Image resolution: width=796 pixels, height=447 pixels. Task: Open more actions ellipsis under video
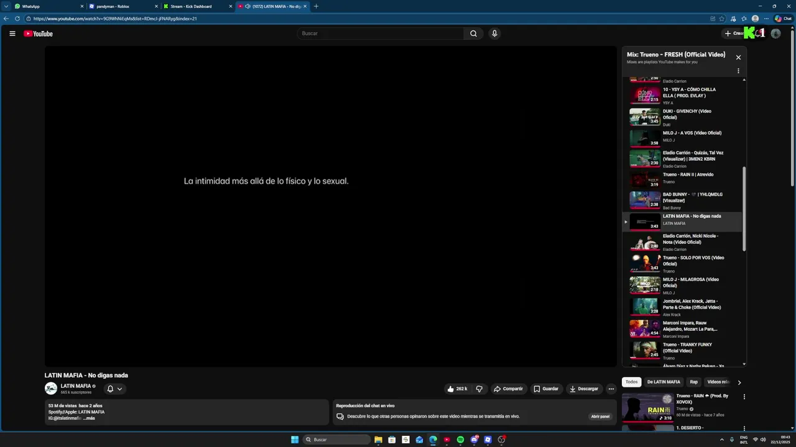point(611,389)
